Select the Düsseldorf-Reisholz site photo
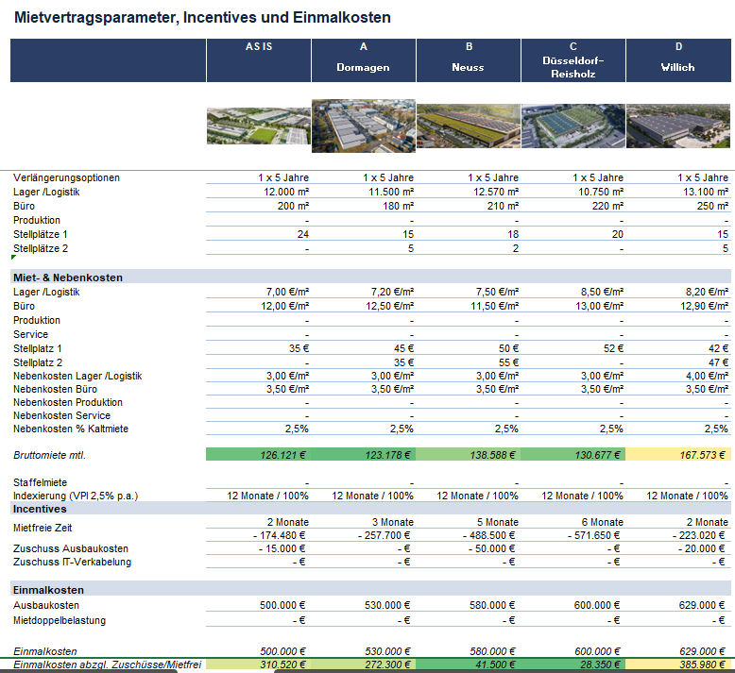The height and width of the screenshot is (673, 735). pyautogui.click(x=573, y=126)
